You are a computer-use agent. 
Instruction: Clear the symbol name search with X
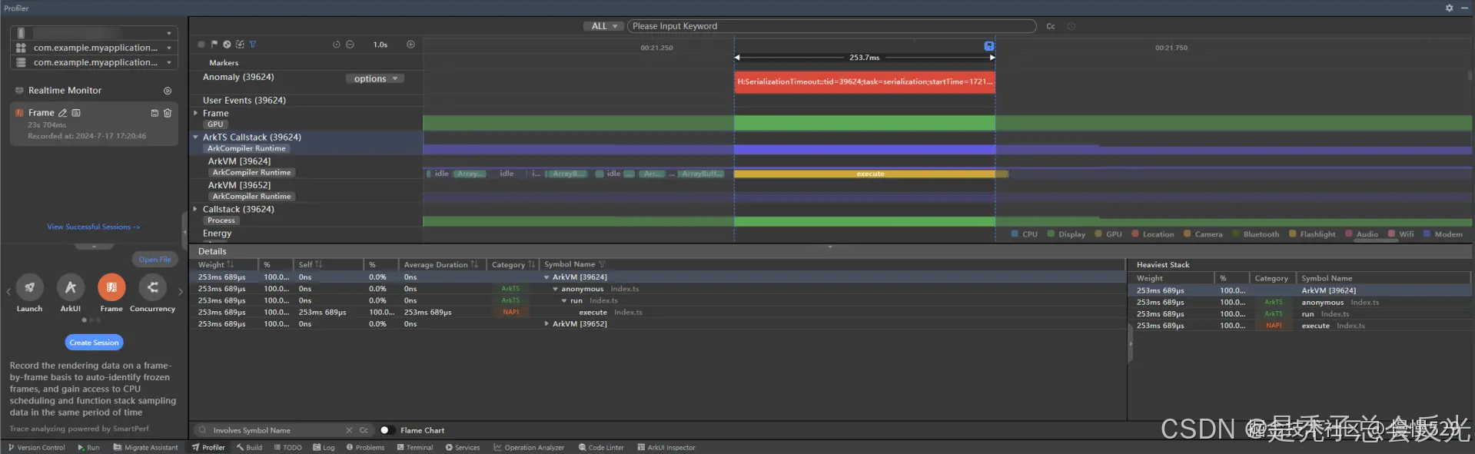349,430
